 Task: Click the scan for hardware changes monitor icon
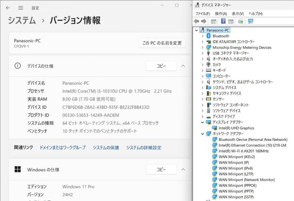click(x=250, y=21)
